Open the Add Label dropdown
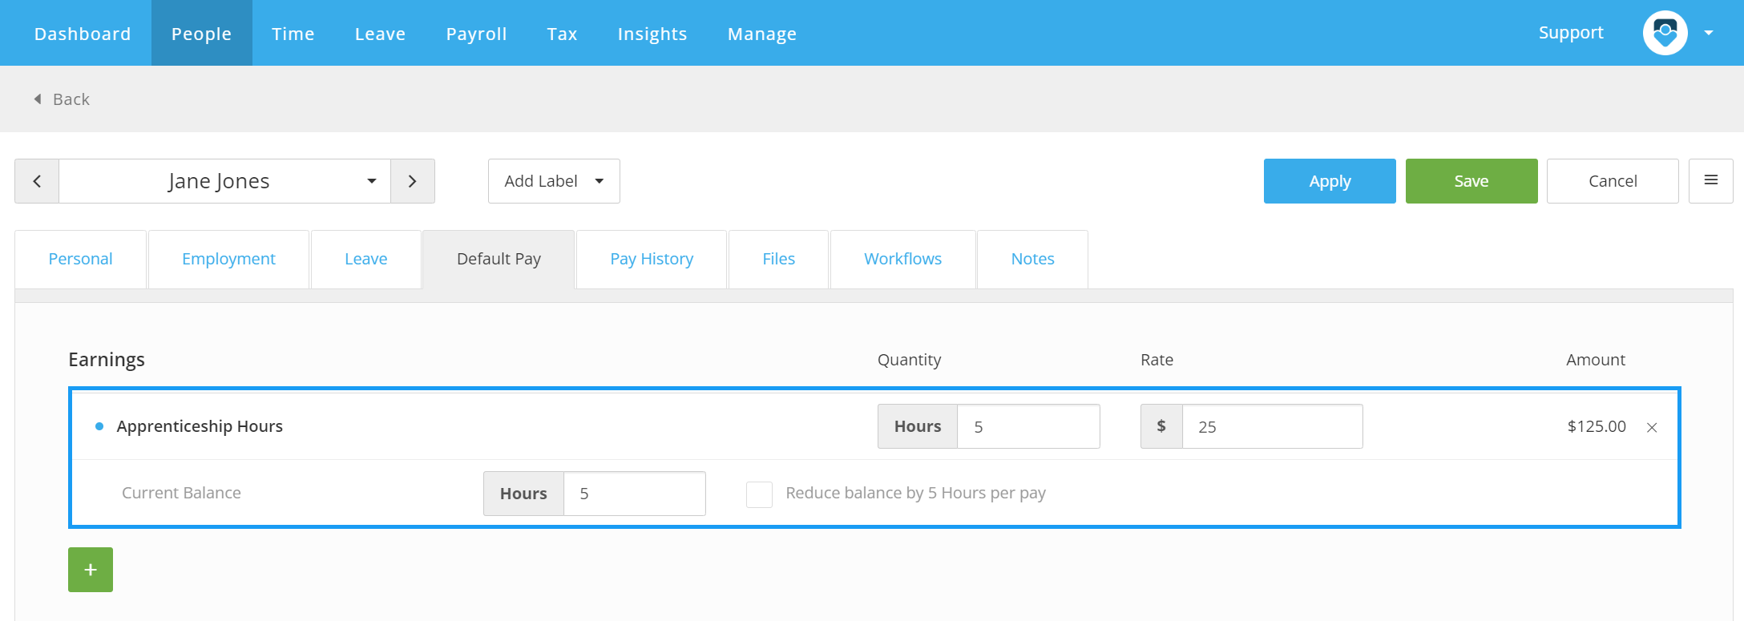 coord(554,181)
